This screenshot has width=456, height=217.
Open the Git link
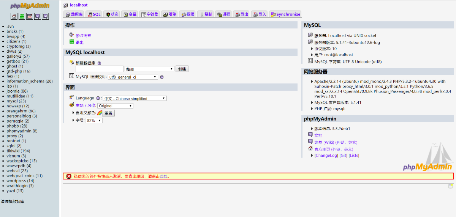click(x=343, y=156)
